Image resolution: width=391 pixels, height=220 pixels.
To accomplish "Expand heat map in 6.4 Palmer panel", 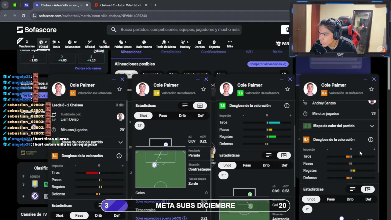I will pos(372,126).
